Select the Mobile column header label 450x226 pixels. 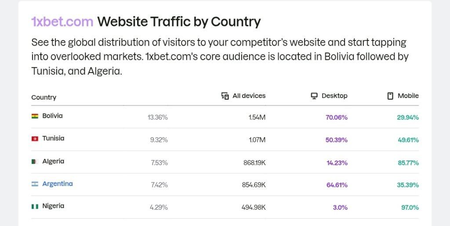[408, 95]
